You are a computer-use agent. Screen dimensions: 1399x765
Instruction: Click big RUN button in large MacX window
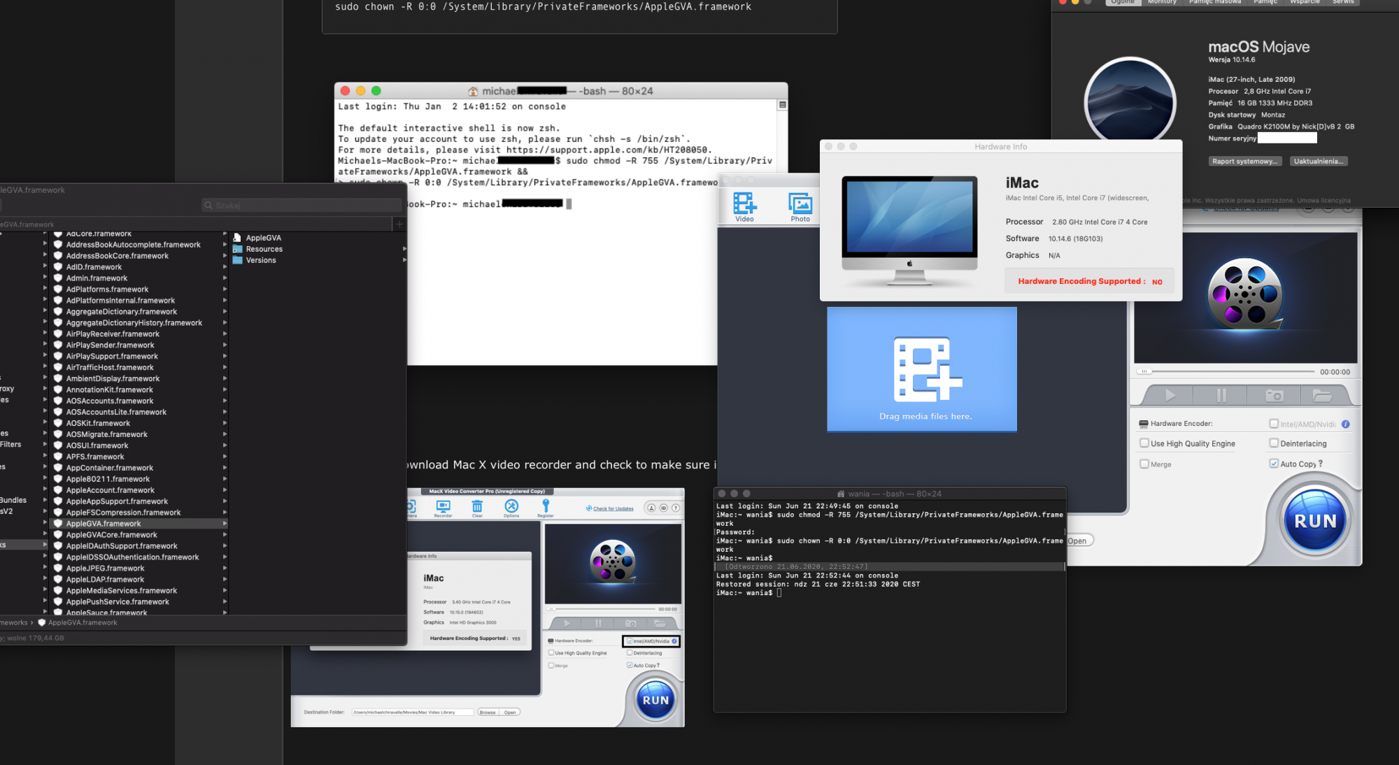(x=1315, y=521)
